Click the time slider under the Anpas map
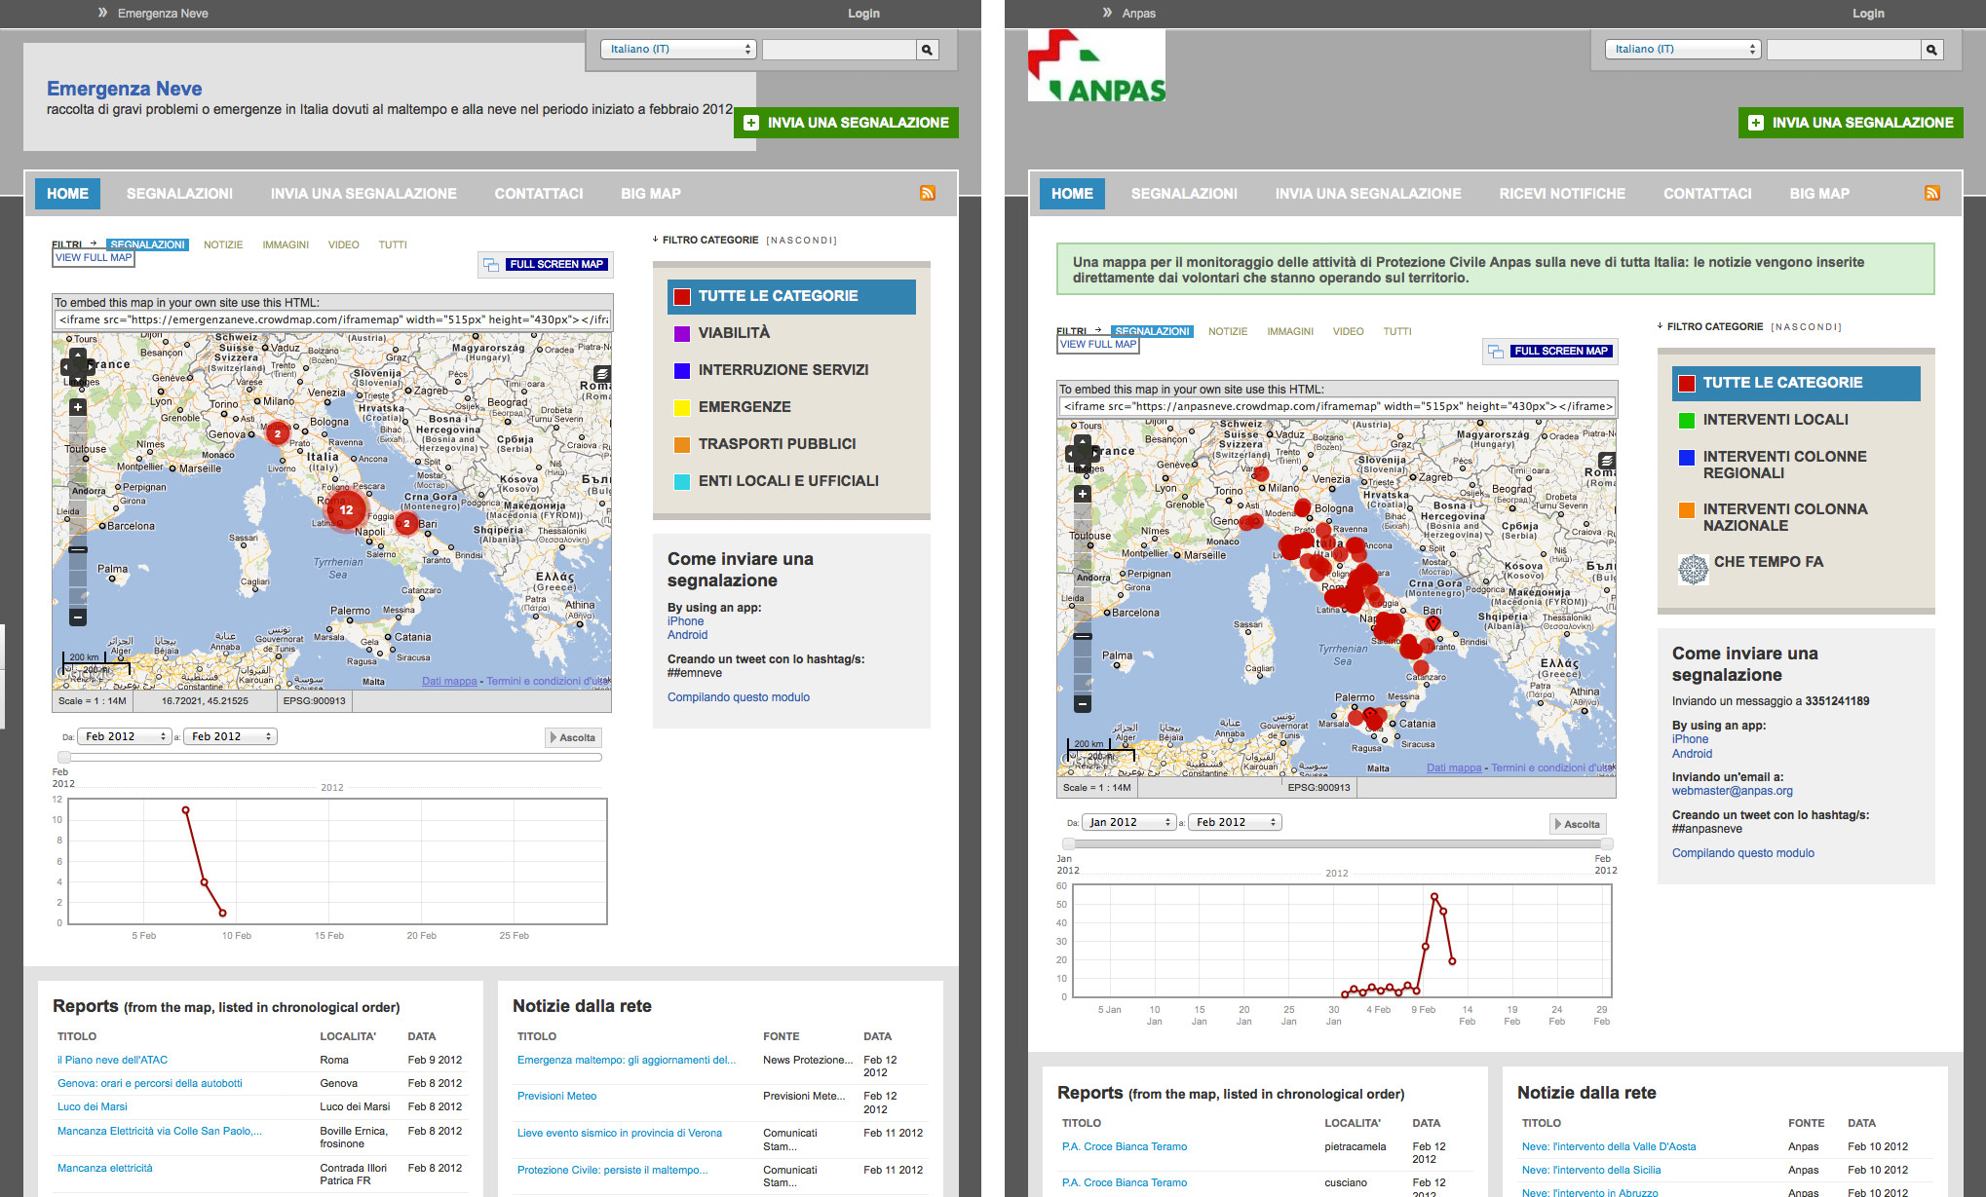The width and height of the screenshot is (1986, 1197). tap(1335, 843)
